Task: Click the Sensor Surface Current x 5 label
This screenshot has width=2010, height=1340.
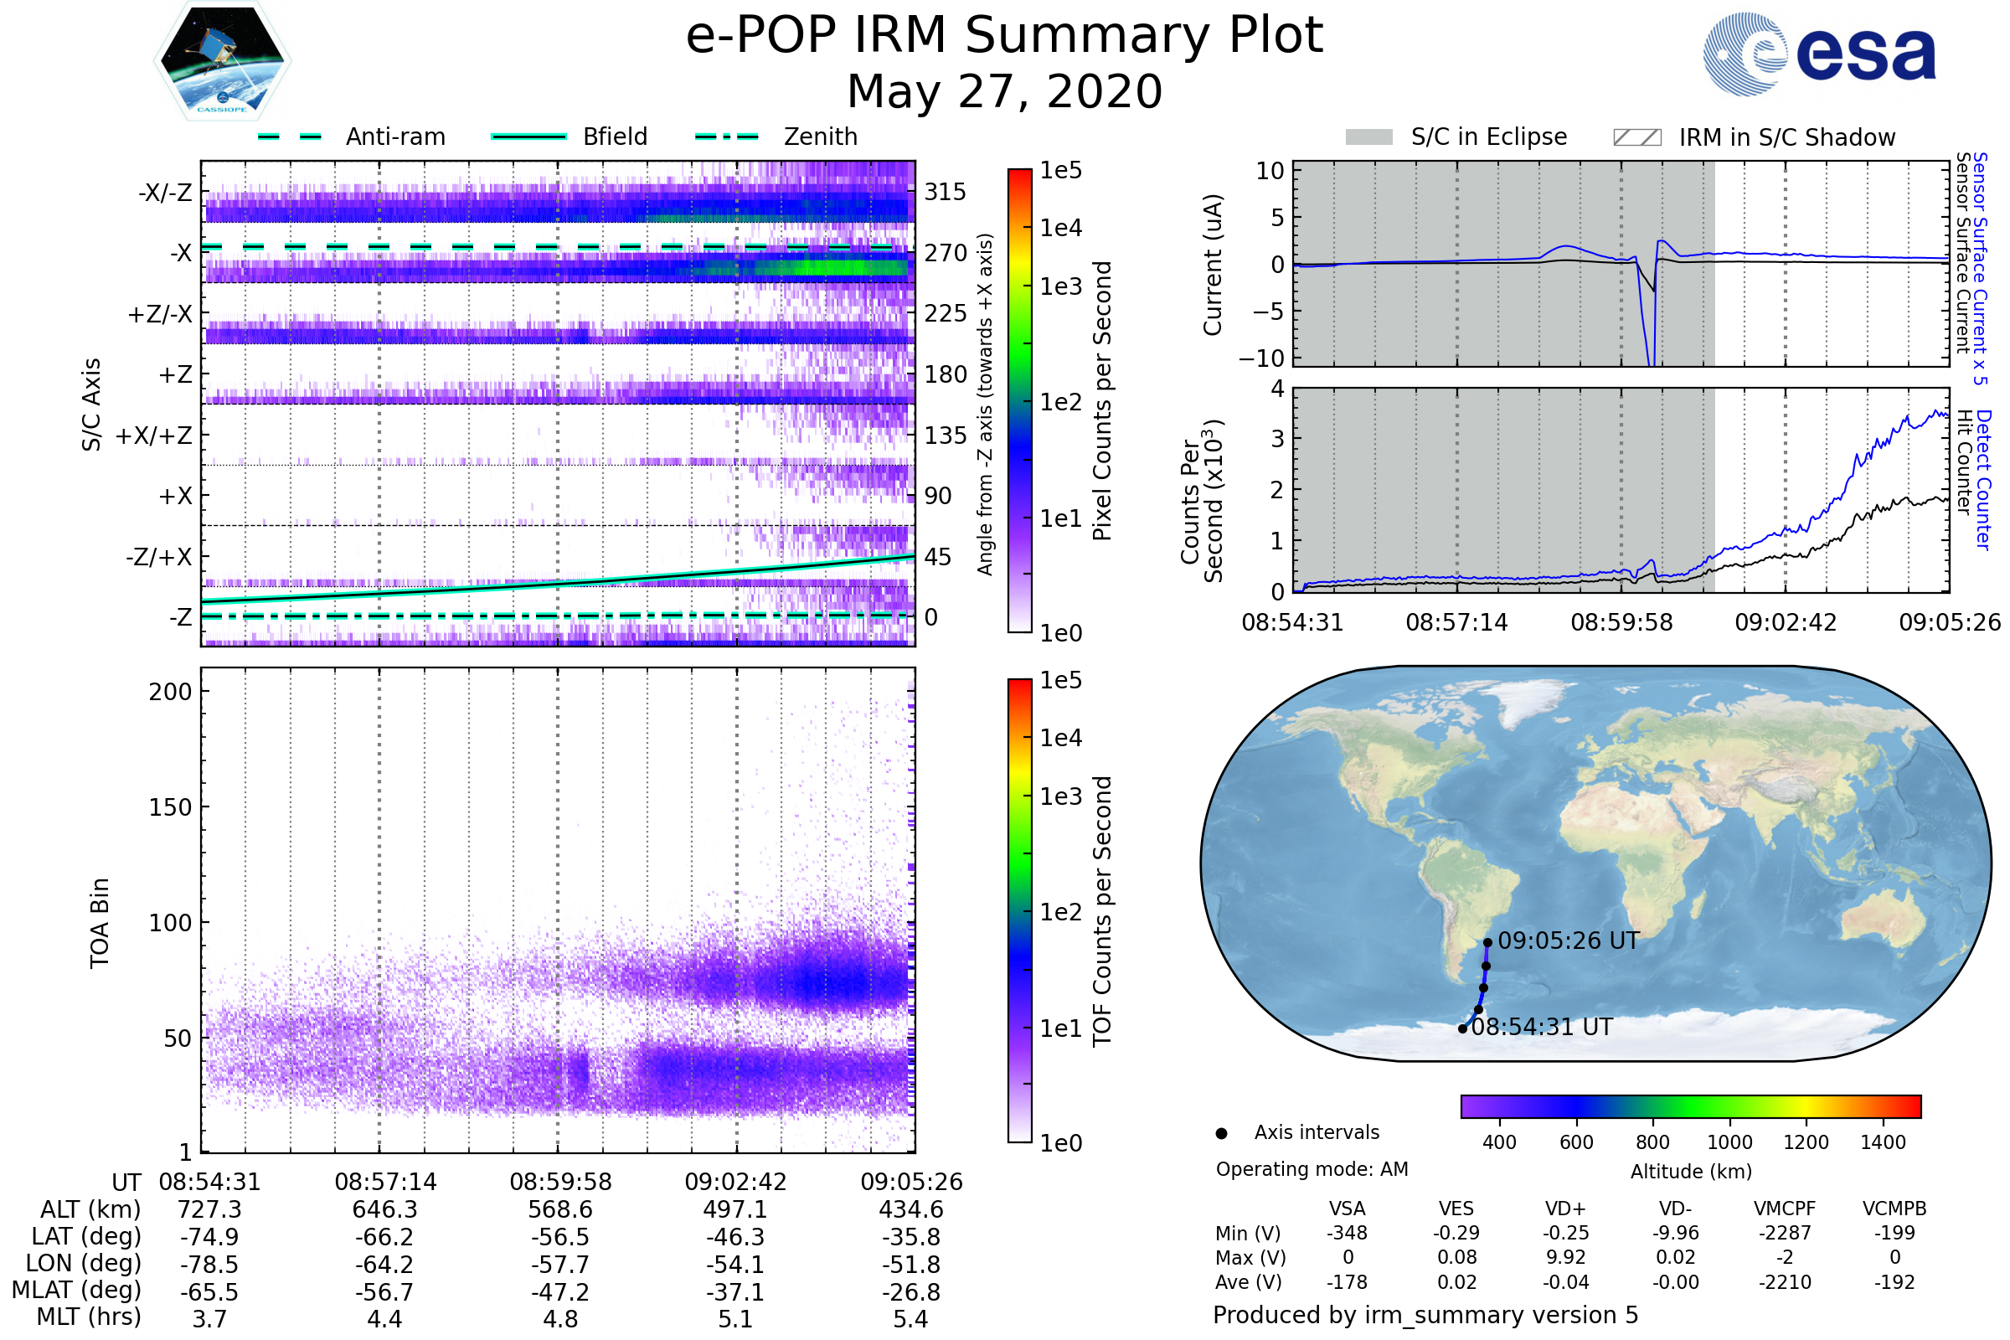Action: [x=1980, y=268]
